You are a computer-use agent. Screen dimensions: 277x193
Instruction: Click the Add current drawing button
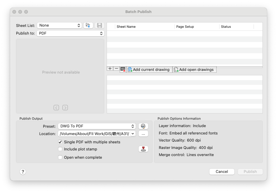[149, 70]
